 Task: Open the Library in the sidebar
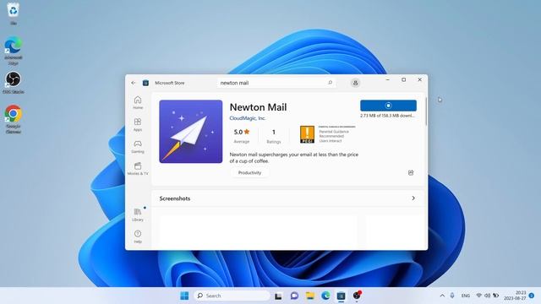[138, 214]
